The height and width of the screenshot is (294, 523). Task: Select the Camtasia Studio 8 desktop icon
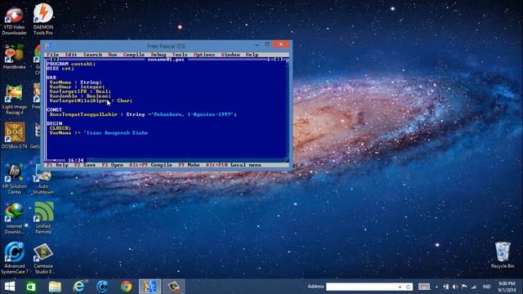(x=43, y=259)
